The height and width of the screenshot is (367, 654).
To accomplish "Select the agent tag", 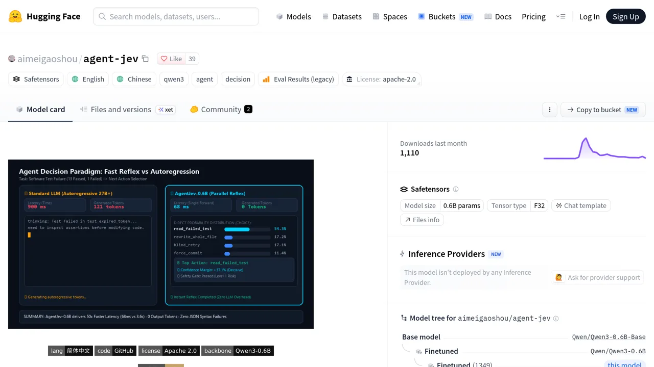I will pyautogui.click(x=204, y=79).
